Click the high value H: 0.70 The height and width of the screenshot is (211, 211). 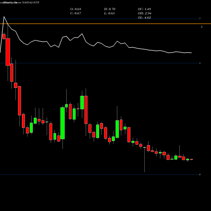110,9
